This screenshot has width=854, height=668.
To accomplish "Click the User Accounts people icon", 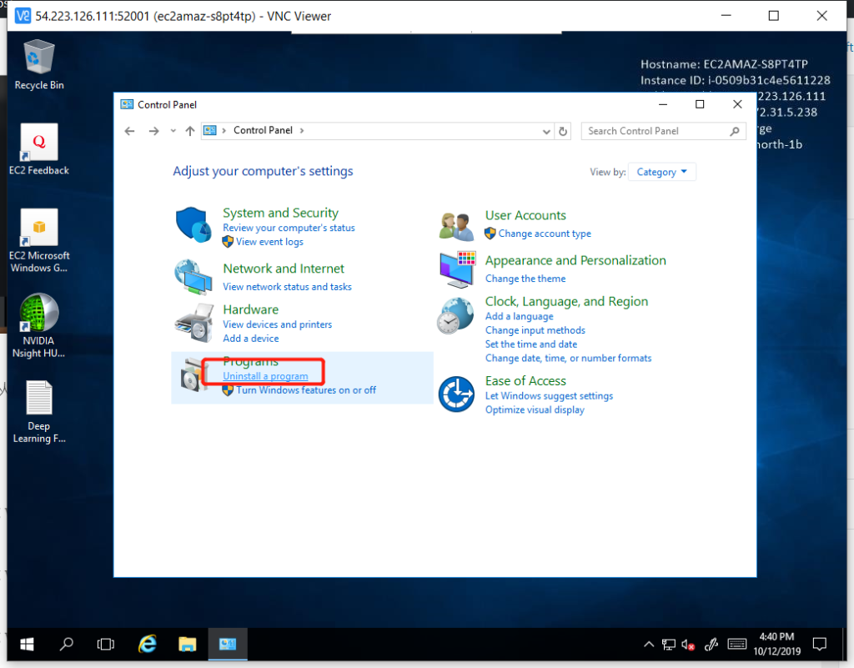I will pos(457,225).
